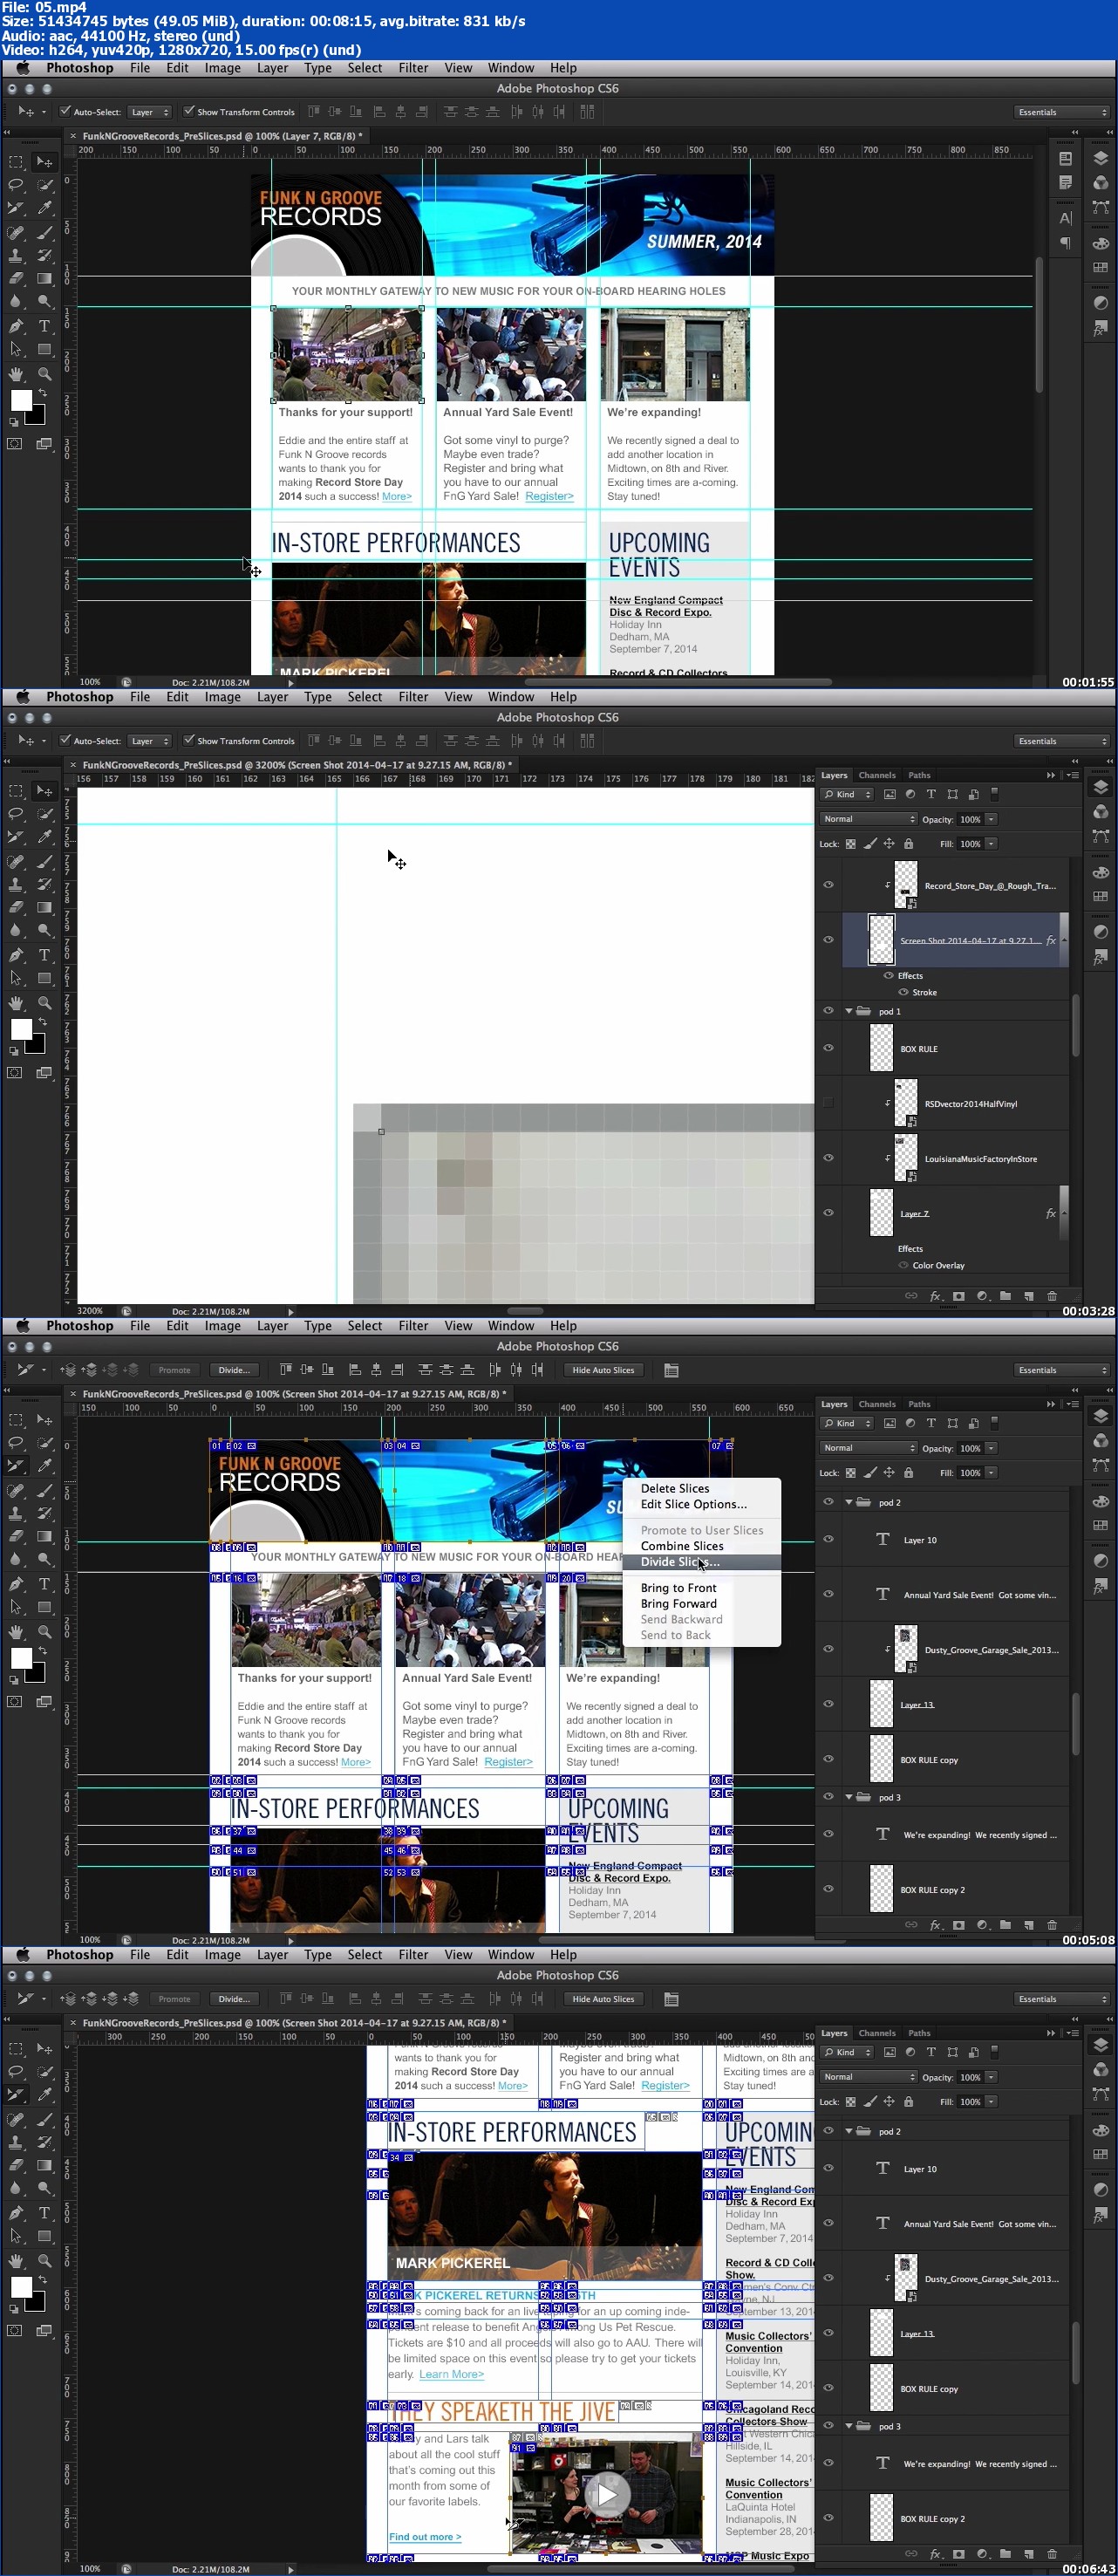
Task: Click Register> link in 00:01:55 frame document
Action: tap(549, 496)
